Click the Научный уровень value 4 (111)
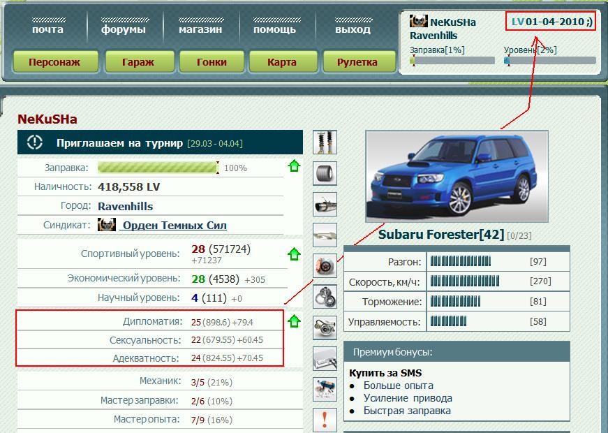 tap(209, 298)
